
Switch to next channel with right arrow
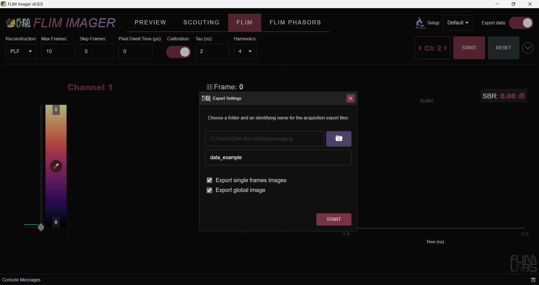446,48
